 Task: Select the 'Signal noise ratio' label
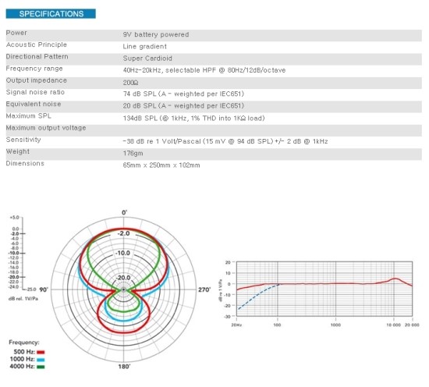click(35, 92)
